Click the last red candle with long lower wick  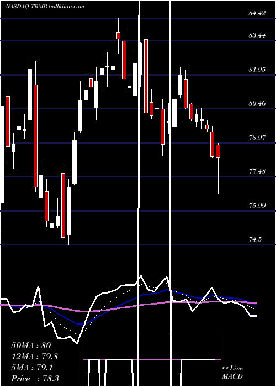218,168
